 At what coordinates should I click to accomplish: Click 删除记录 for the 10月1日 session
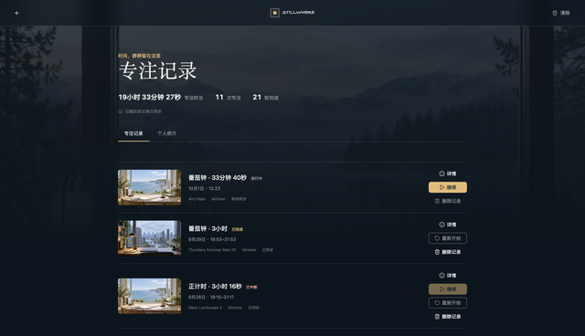(448, 201)
